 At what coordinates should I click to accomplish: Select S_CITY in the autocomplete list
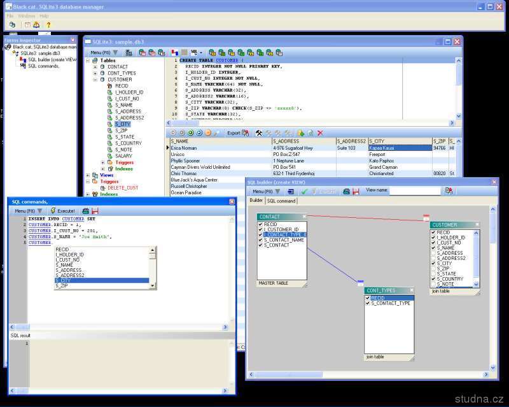click(x=102, y=280)
